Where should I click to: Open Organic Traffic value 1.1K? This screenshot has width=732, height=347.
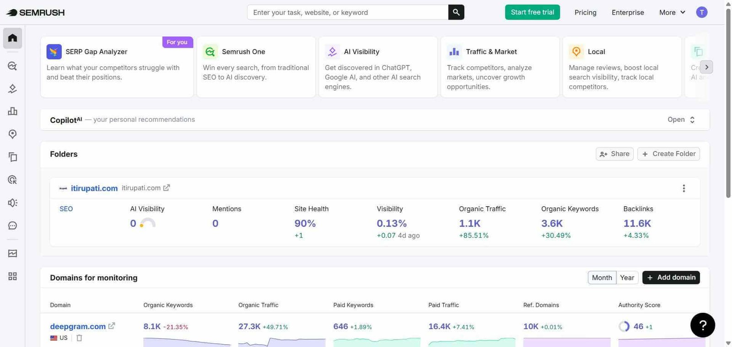[470, 223]
